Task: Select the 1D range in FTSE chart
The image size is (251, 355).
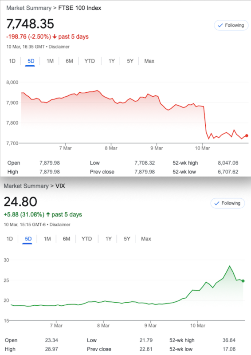Action: point(12,61)
